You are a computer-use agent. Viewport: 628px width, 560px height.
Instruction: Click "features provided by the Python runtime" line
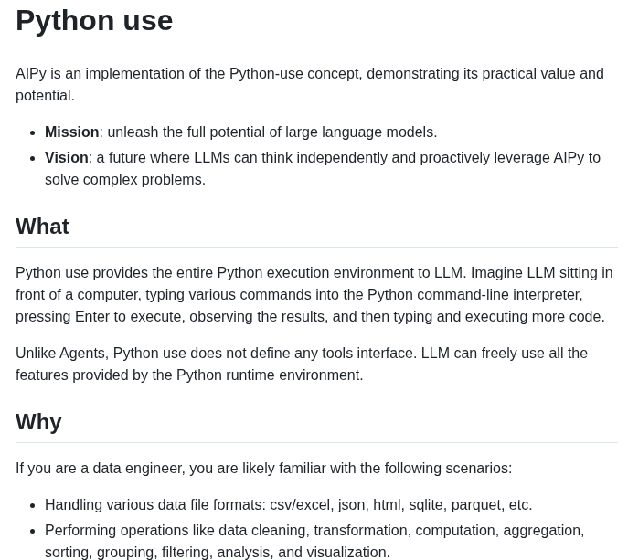[189, 375]
